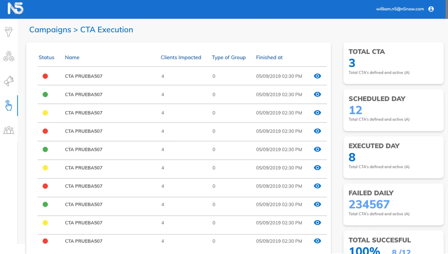The width and height of the screenshot is (448, 254).
Task: Click TOTAL SUCCESFUL card heading
Action: point(380,240)
